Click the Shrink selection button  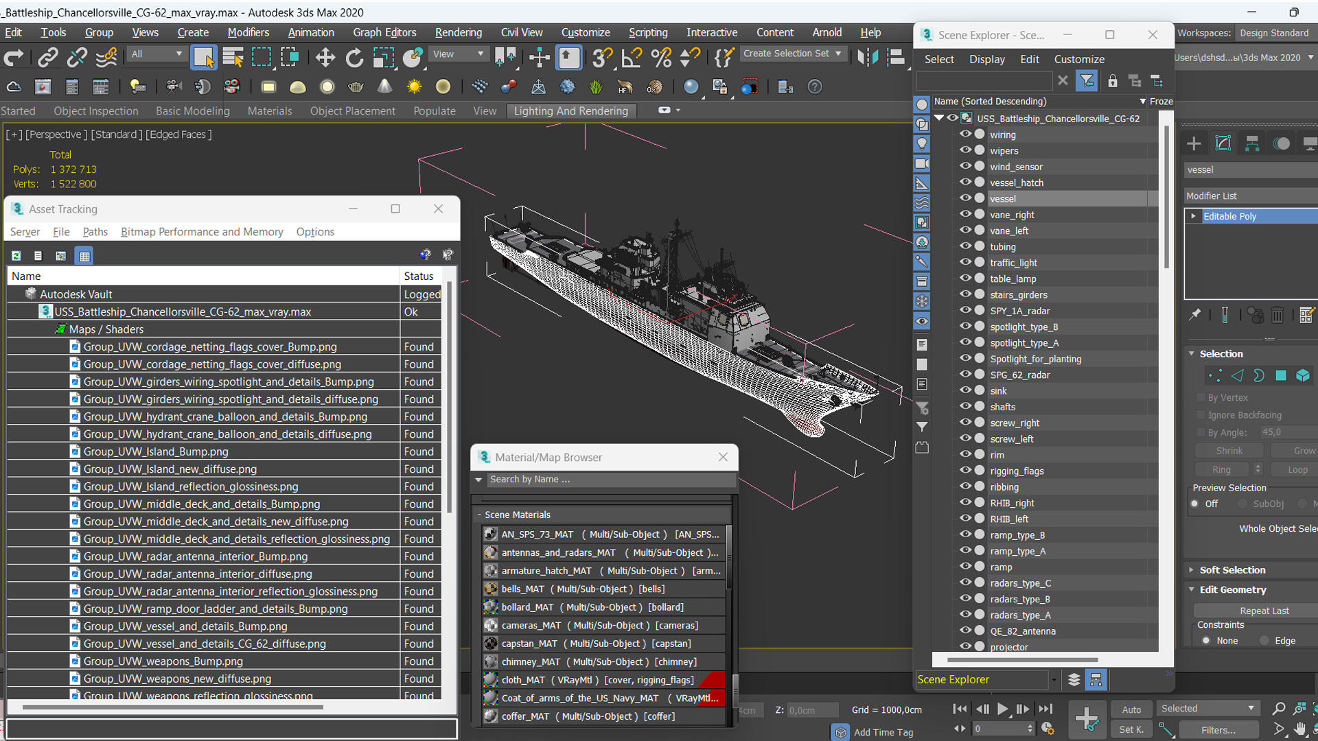point(1229,451)
